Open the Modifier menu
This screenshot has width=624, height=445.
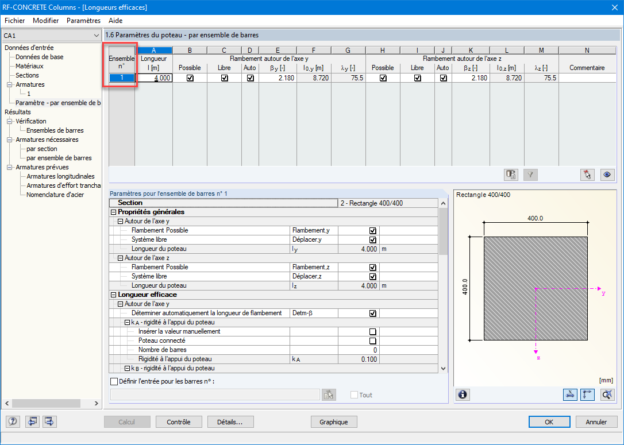pyautogui.click(x=46, y=21)
